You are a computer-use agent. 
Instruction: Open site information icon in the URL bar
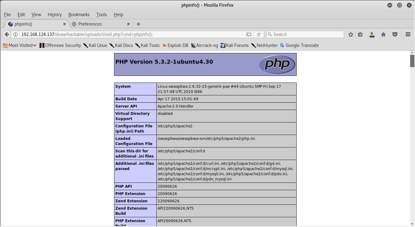pos(16,34)
